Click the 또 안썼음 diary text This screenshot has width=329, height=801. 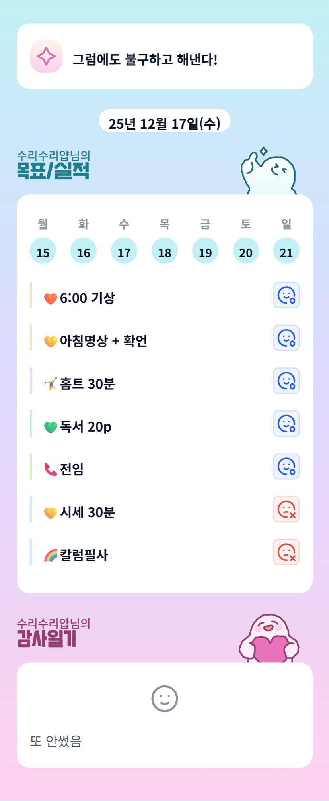[56, 741]
